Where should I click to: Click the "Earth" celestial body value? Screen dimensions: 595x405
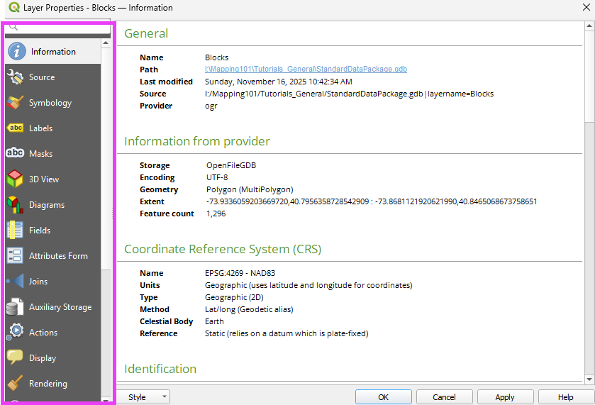tap(214, 321)
